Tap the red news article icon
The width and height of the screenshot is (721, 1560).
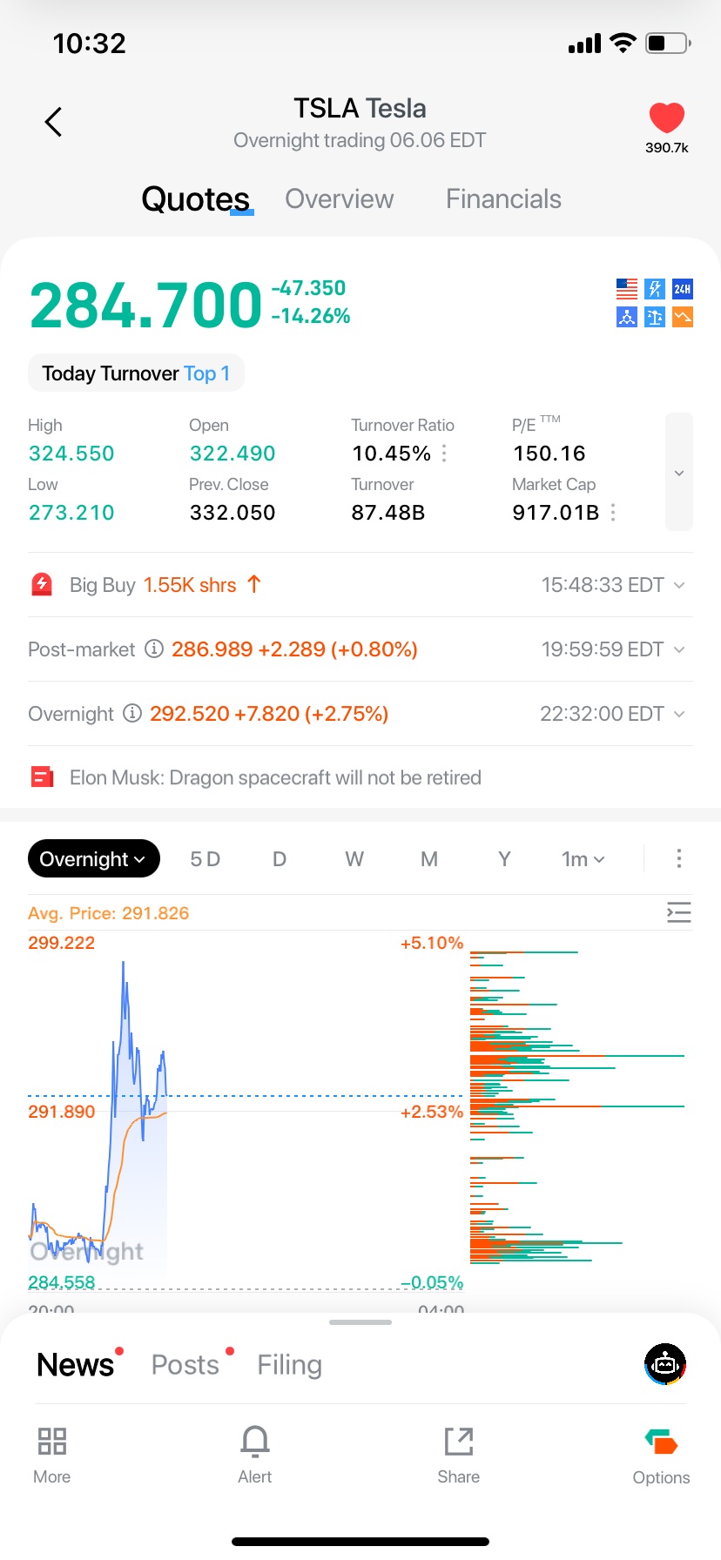42,777
